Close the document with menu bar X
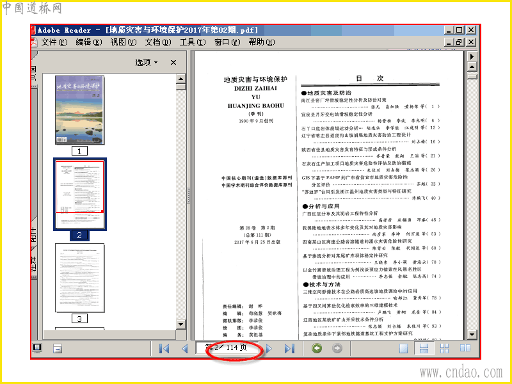Screen dimensions: 512x384 (471, 42)
